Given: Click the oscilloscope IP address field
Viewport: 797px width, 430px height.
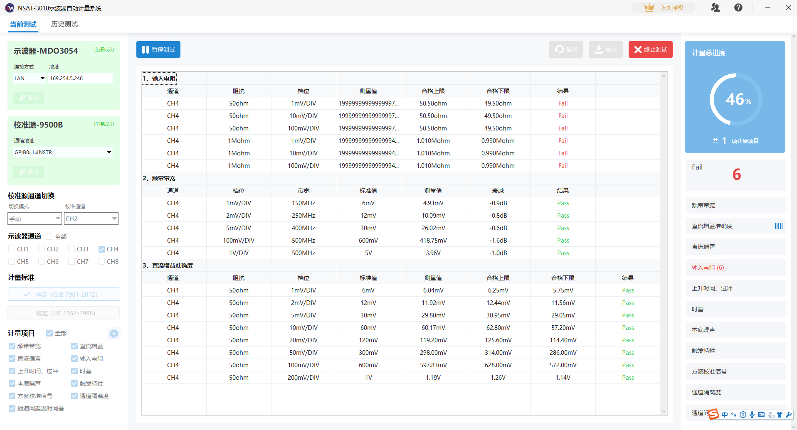Looking at the screenshot, I should click(80, 78).
